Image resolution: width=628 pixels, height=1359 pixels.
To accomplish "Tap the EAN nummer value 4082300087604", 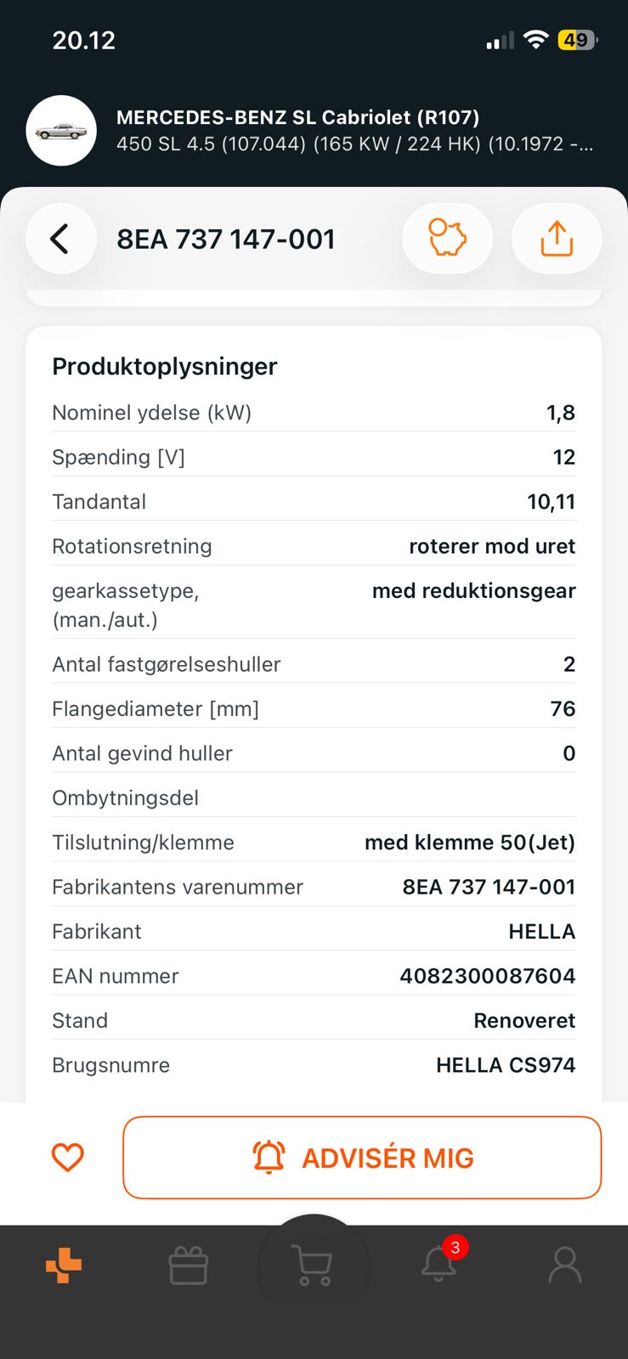I will coord(488,976).
